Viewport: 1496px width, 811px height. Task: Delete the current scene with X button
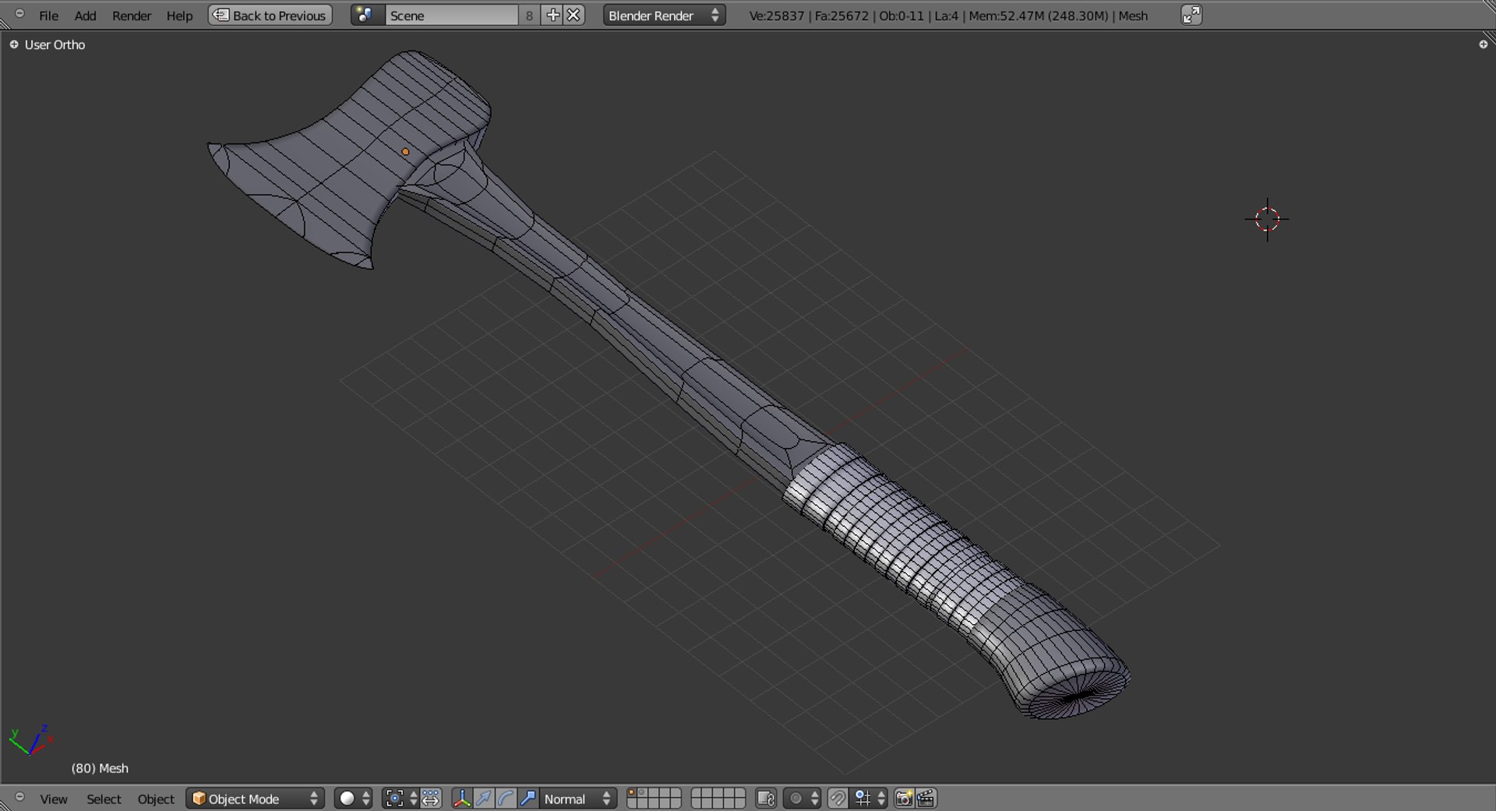pyautogui.click(x=573, y=16)
